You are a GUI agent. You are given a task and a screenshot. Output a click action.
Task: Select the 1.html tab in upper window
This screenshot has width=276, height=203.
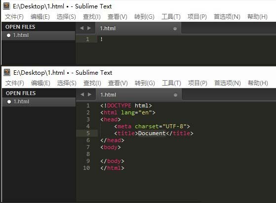tap(138, 28)
